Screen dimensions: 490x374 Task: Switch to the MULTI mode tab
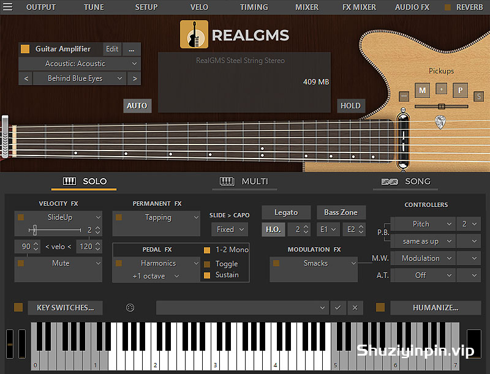244,181
